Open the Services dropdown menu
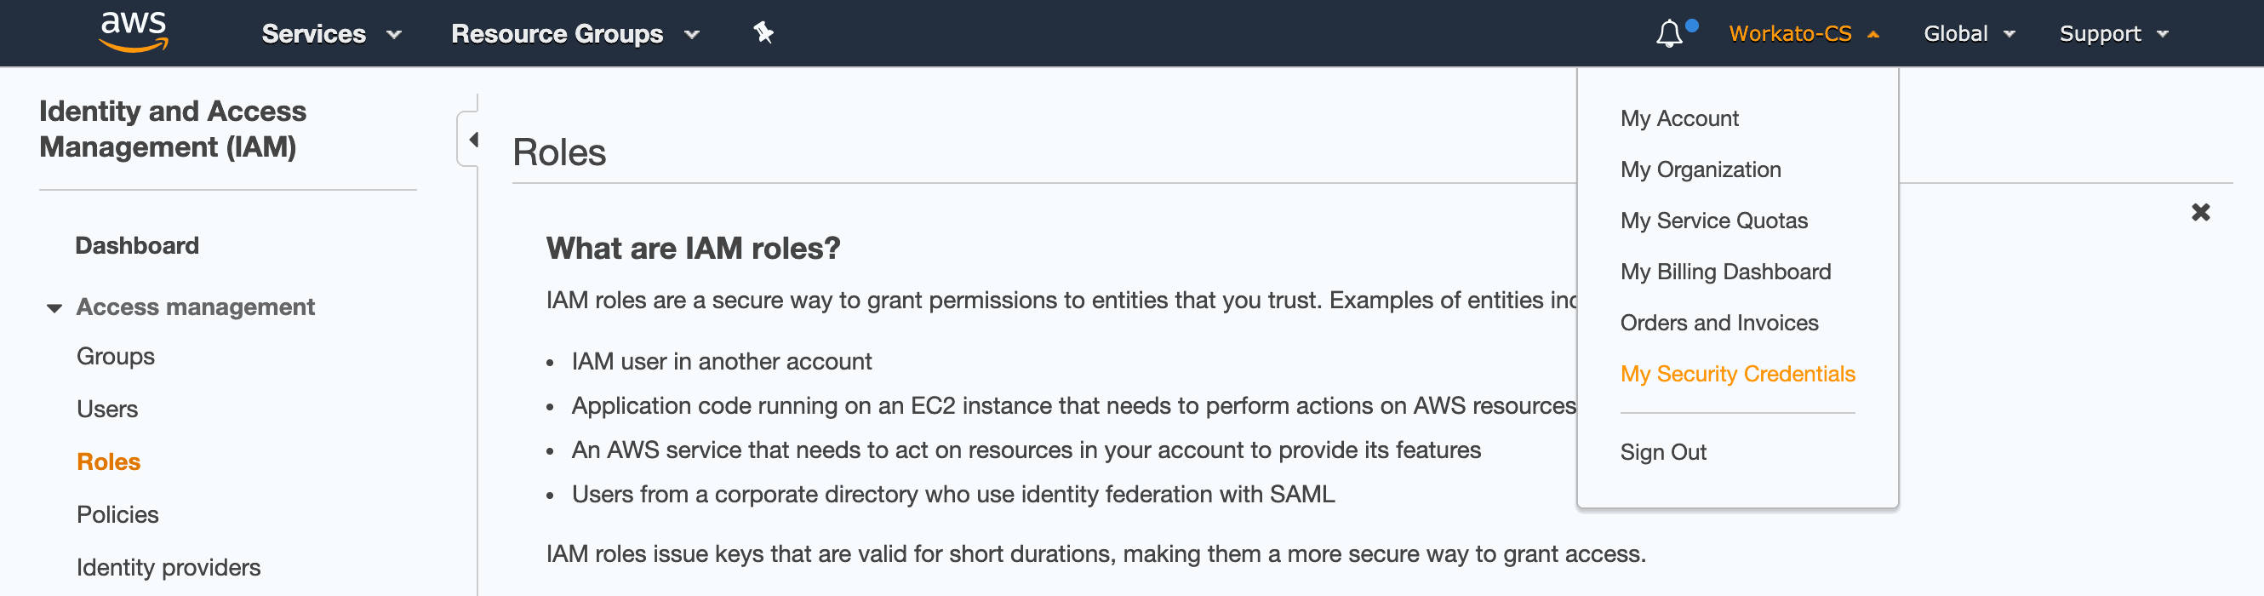The image size is (2264, 596). [330, 34]
